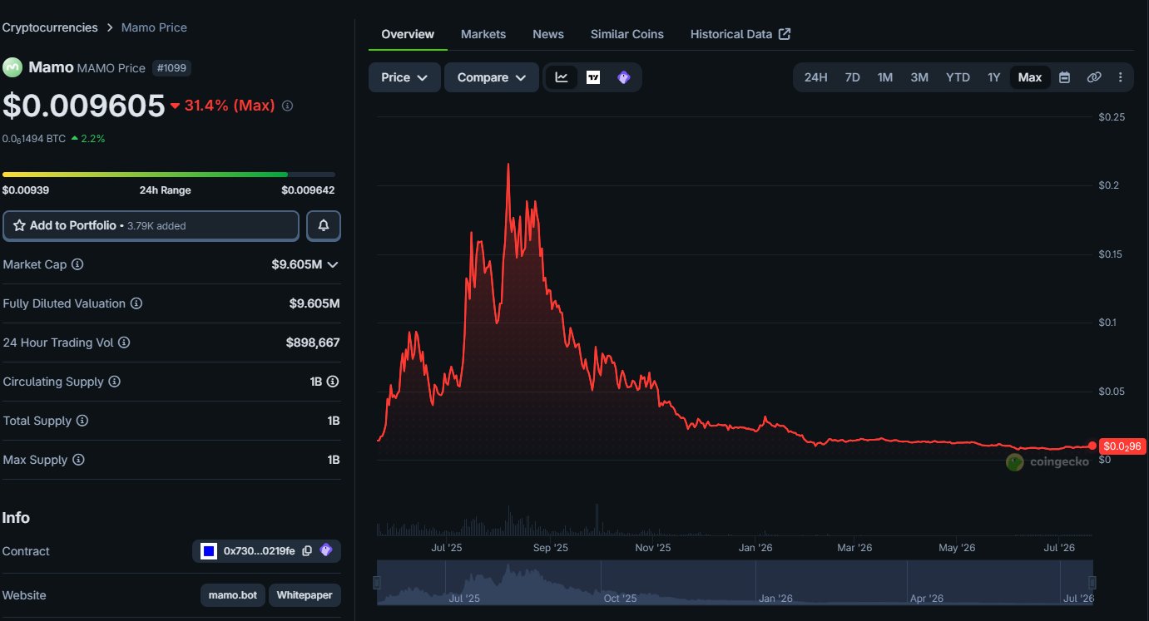Grab the right navigator range handle
Screen dimensions: 1149x621
point(1092,583)
